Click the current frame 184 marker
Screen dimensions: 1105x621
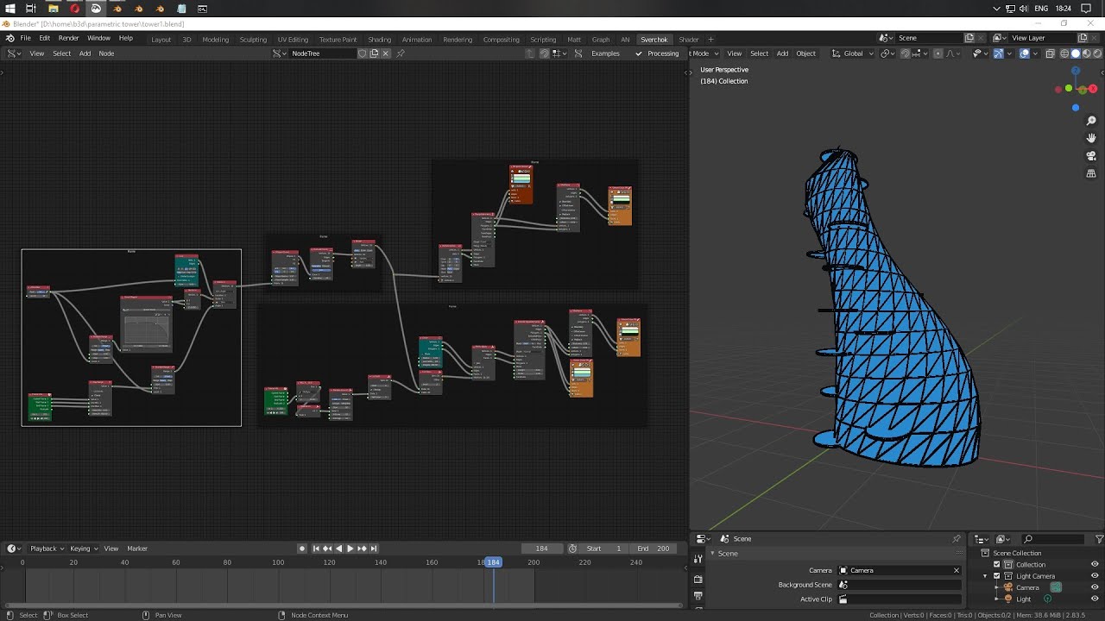(493, 562)
